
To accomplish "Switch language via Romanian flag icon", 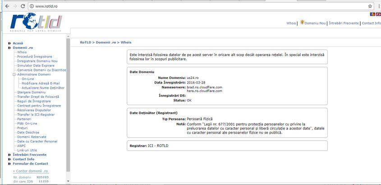I will [x=372, y=14].
